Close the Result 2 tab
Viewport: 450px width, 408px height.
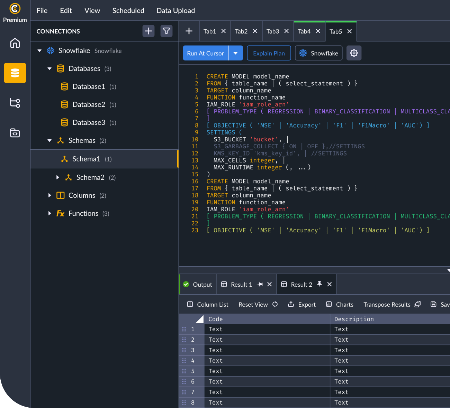pyautogui.click(x=330, y=284)
